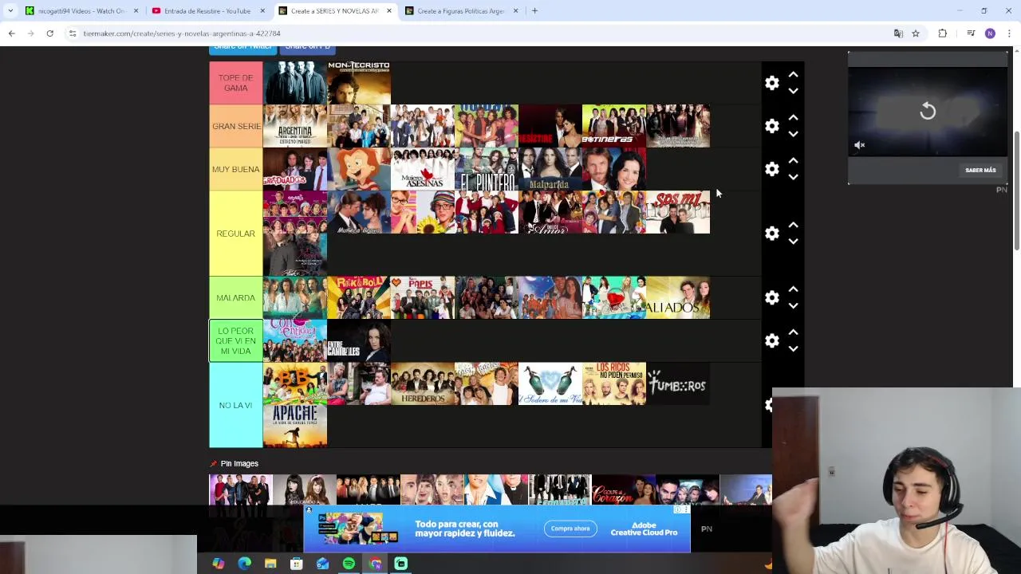This screenshot has width=1021, height=574.
Task: Select the NO LA VI tier label
Action: (x=235, y=405)
